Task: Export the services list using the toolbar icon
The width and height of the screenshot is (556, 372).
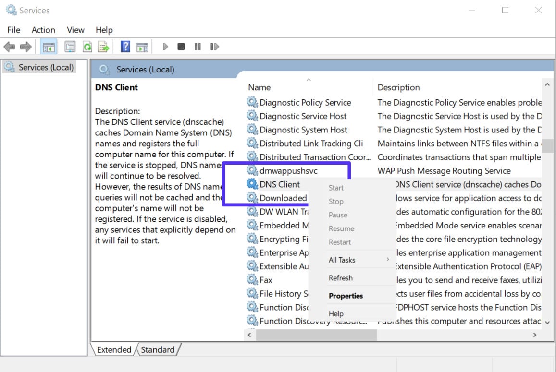Action: [x=102, y=46]
